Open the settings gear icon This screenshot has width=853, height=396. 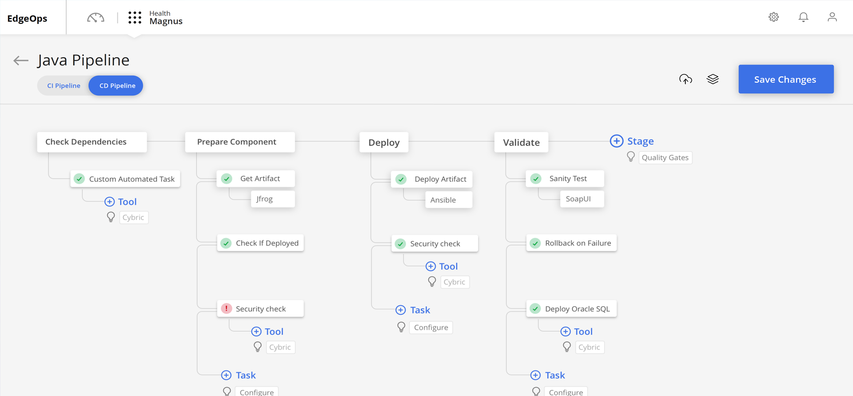click(x=773, y=17)
